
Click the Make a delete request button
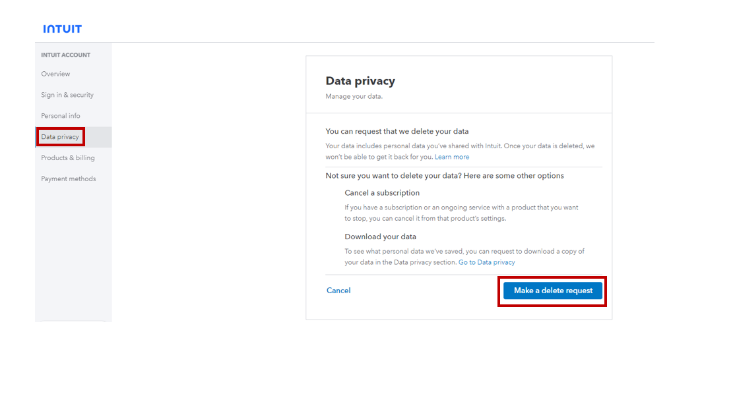tap(553, 291)
